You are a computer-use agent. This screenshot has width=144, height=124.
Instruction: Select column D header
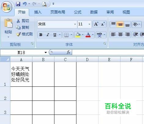click(x=87, y=60)
